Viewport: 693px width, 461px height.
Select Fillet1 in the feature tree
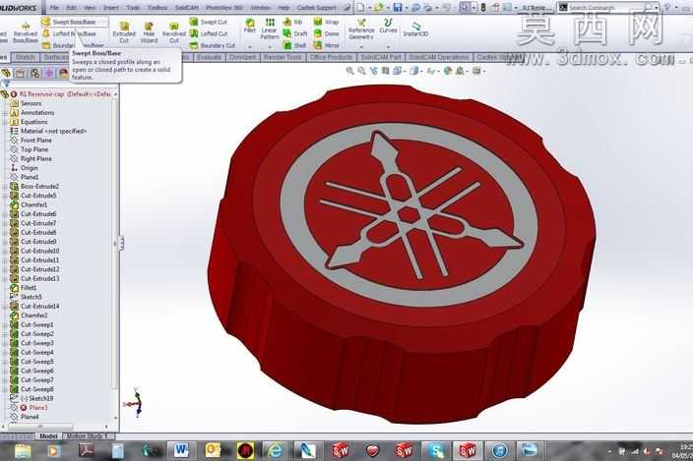coord(29,288)
